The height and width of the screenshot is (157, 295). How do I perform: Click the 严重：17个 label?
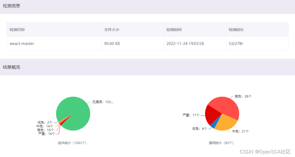[191, 115]
